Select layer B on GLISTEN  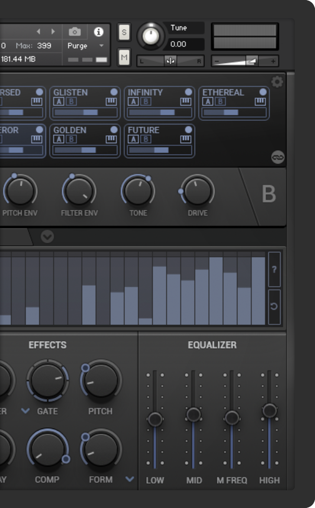pyautogui.click(x=71, y=102)
